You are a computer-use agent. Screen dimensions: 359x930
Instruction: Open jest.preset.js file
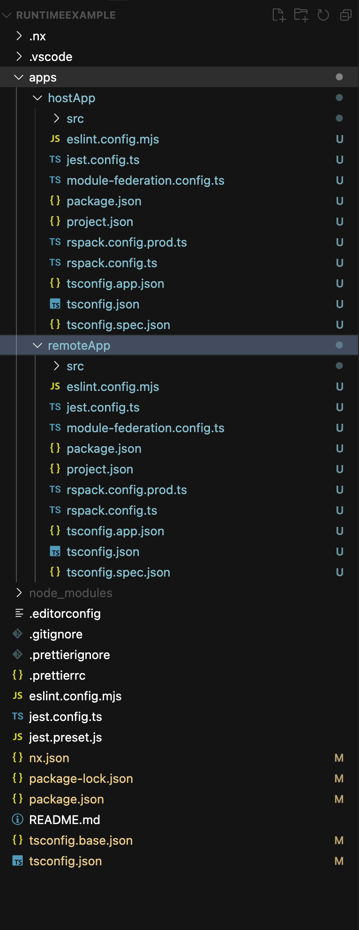65,737
